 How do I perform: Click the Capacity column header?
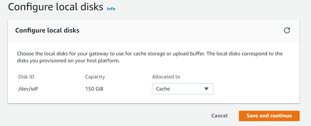pyautogui.click(x=95, y=77)
